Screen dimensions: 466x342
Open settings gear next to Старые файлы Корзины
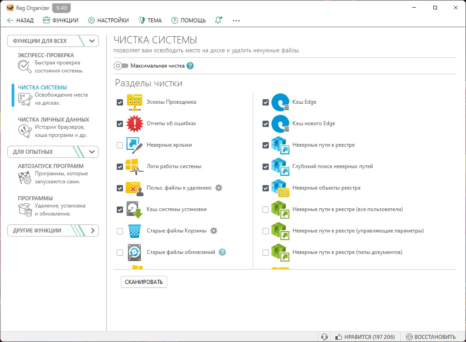[214, 231]
